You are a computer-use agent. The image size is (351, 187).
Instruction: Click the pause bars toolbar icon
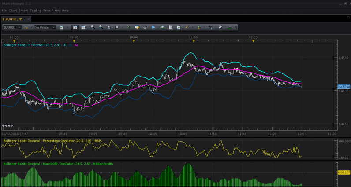pos(171,27)
